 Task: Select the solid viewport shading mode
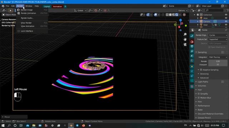[x=170, y=15]
